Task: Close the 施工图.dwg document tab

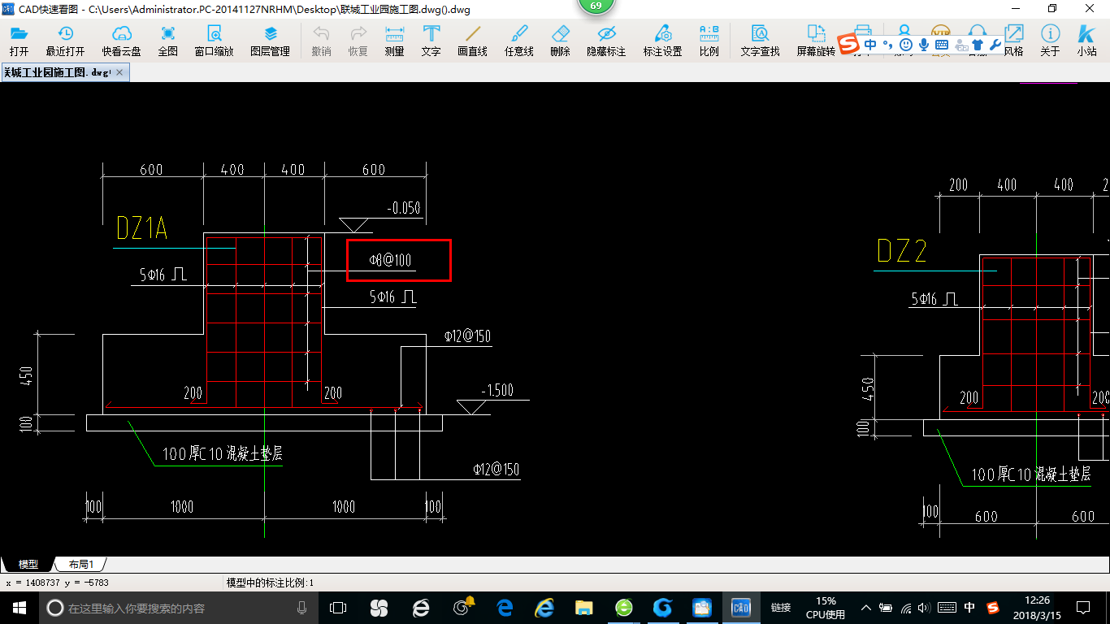Action: (119, 72)
